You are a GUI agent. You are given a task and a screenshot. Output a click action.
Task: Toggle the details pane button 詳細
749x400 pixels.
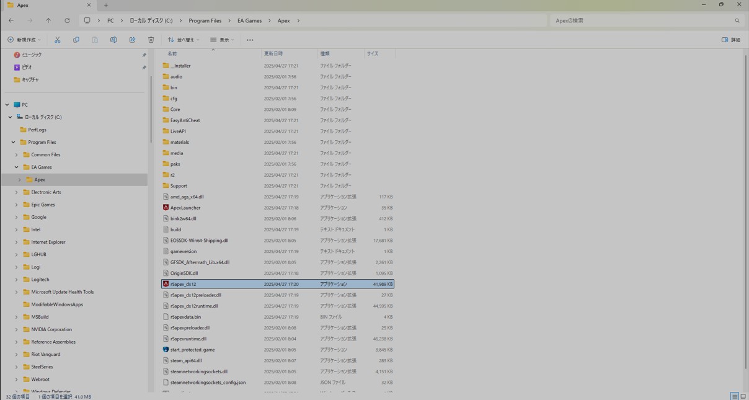(731, 40)
